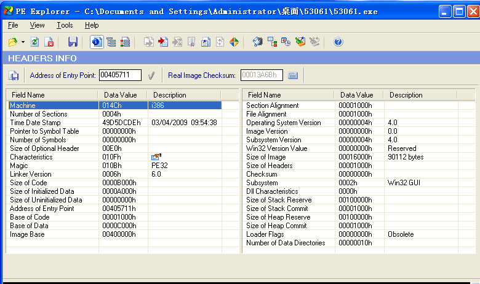Click the colorful diamond toolbar icon
Image resolution: width=480 pixels, height=284 pixels.
click(234, 42)
